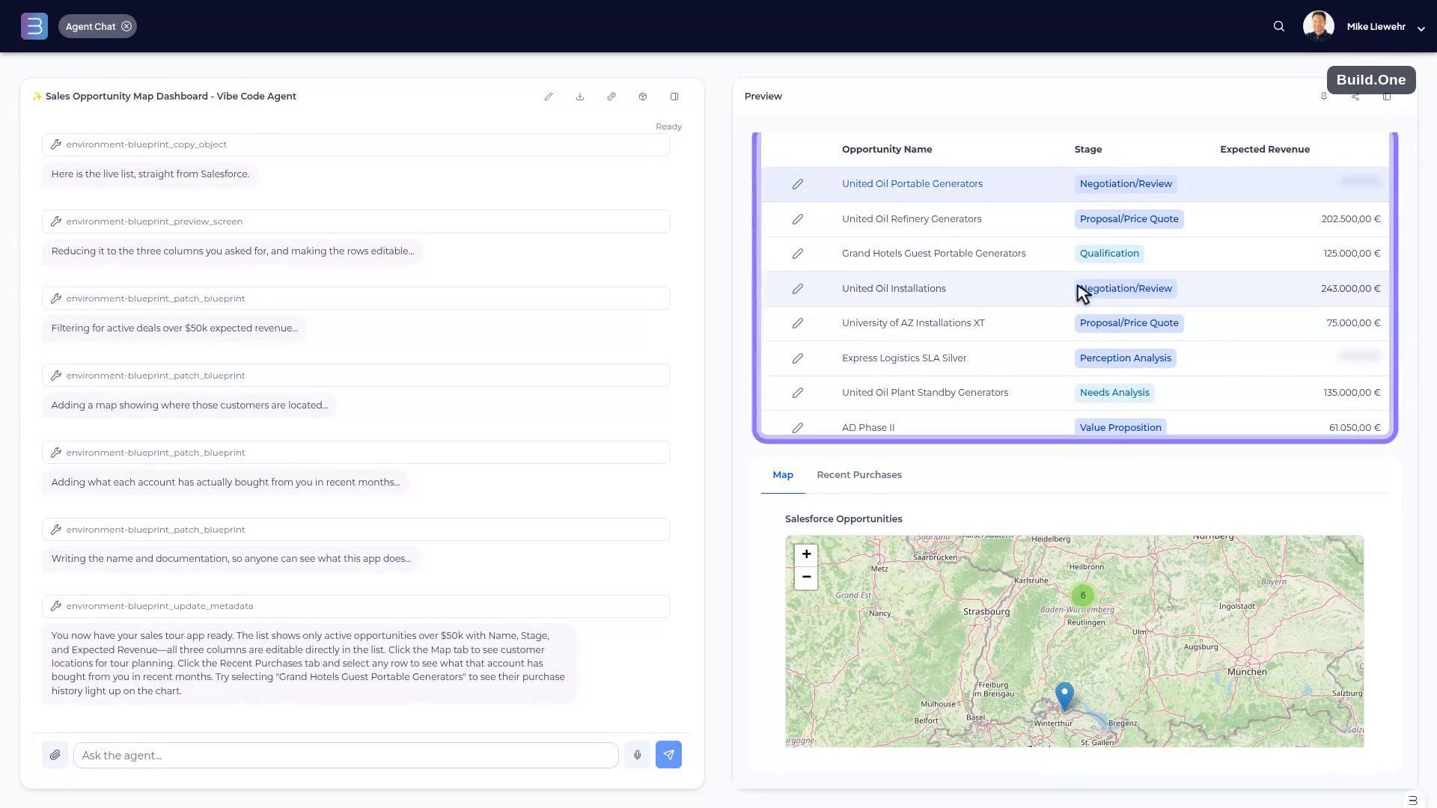Expand the user menu chevron beside Mike Liewehr
This screenshot has height=808, width=1437.
coord(1421,28)
